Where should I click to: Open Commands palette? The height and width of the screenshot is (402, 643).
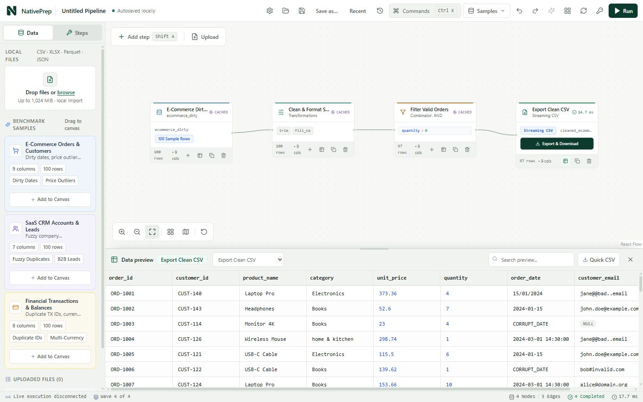pyautogui.click(x=425, y=11)
